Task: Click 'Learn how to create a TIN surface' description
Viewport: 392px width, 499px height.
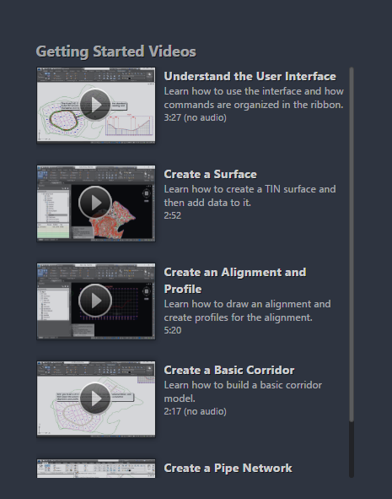Action: click(x=250, y=196)
